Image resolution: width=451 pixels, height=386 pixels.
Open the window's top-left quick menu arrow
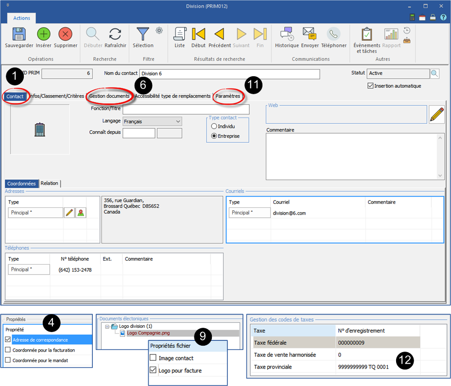coord(8,5)
